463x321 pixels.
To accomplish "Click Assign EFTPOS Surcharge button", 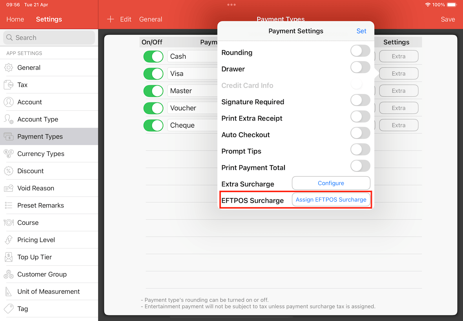I will [x=331, y=200].
